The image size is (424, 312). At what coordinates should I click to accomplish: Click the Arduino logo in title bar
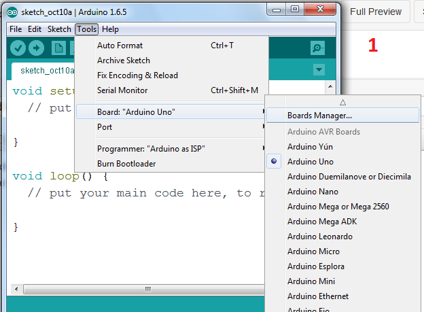click(12, 12)
